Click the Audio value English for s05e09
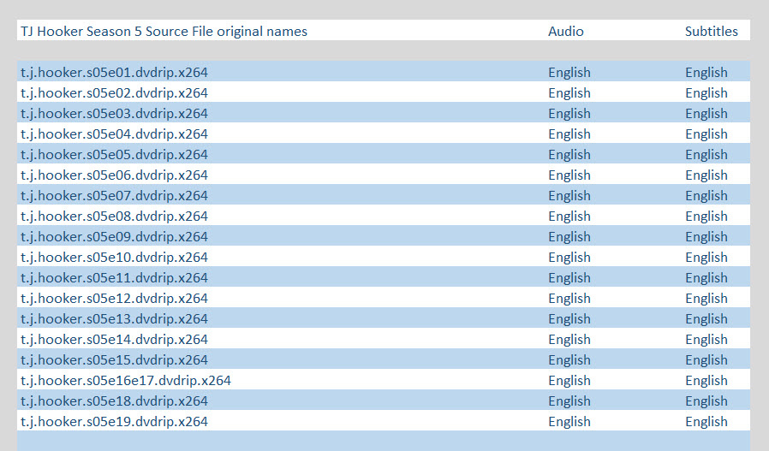 tap(569, 238)
